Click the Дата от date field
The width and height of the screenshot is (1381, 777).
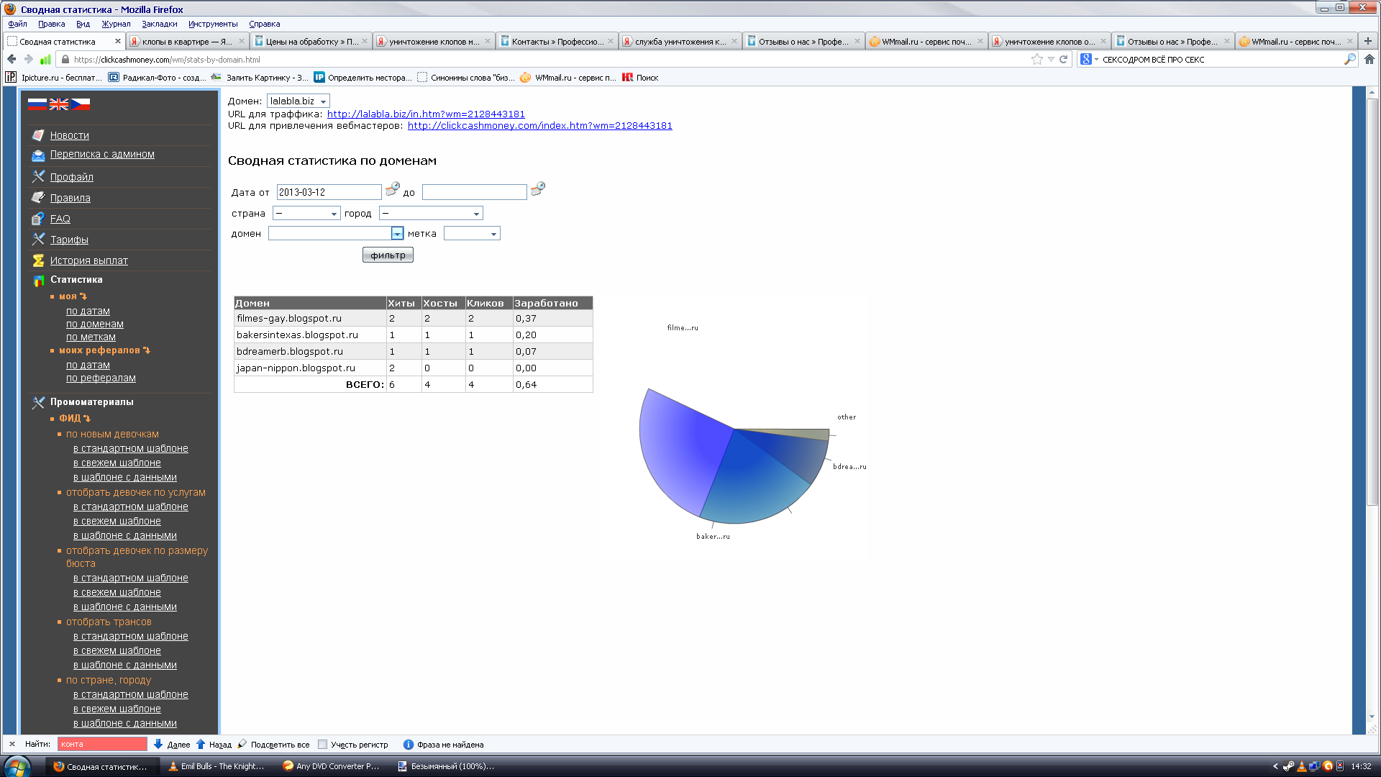(x=329, y=193)
